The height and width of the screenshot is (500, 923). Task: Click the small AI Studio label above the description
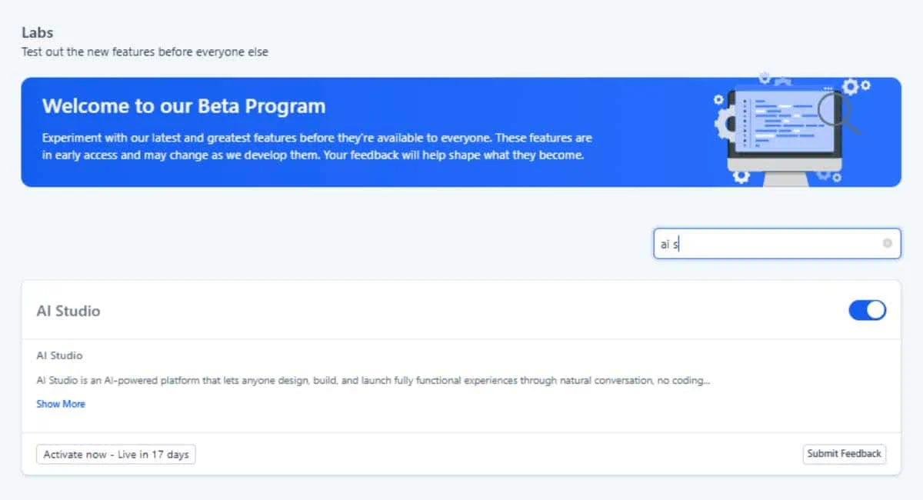click(x=59, y=356)
